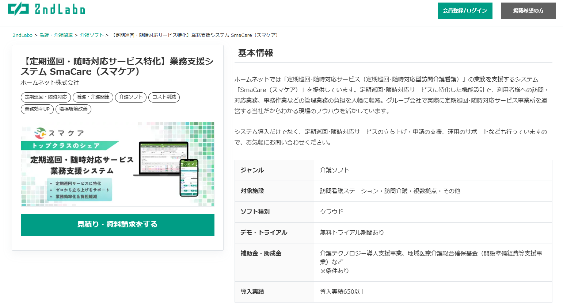This screenshot has width=563, height=308.
Task: Select the 定期巡回・随時対応 tag
Action: pyautogui.click(x=46, y=97)
